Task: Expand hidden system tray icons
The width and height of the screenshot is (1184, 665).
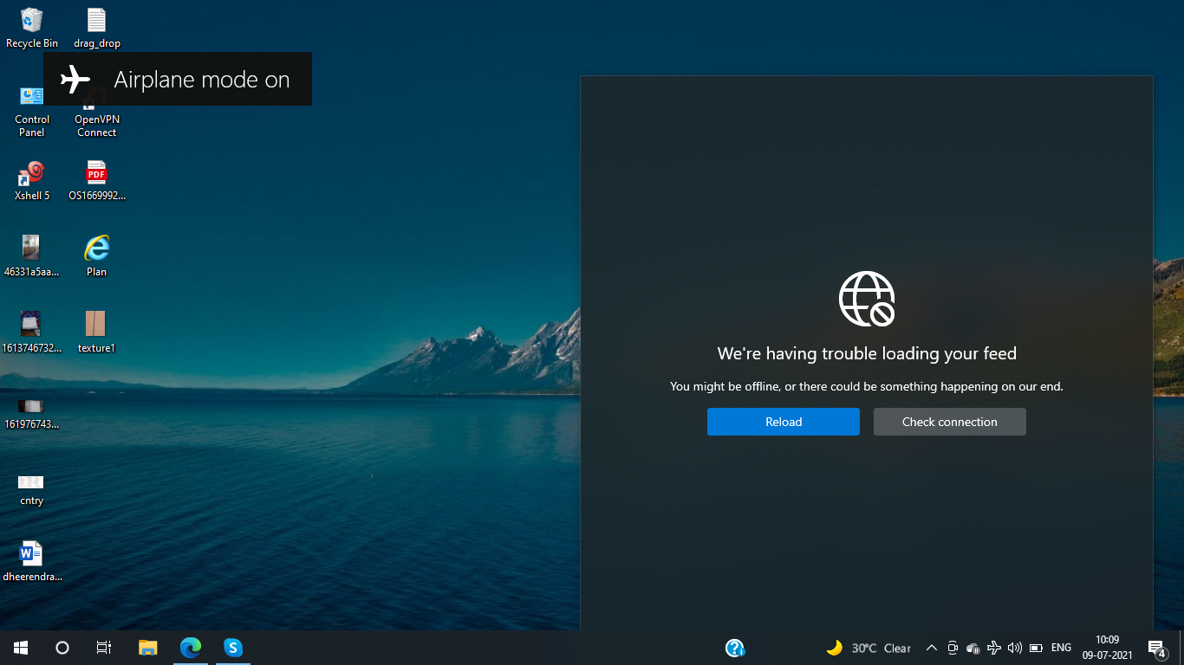Action: click(x=932, y=648)
